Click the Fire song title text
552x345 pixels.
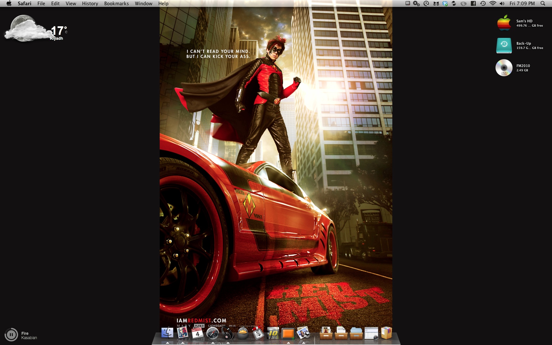[25, 333]
